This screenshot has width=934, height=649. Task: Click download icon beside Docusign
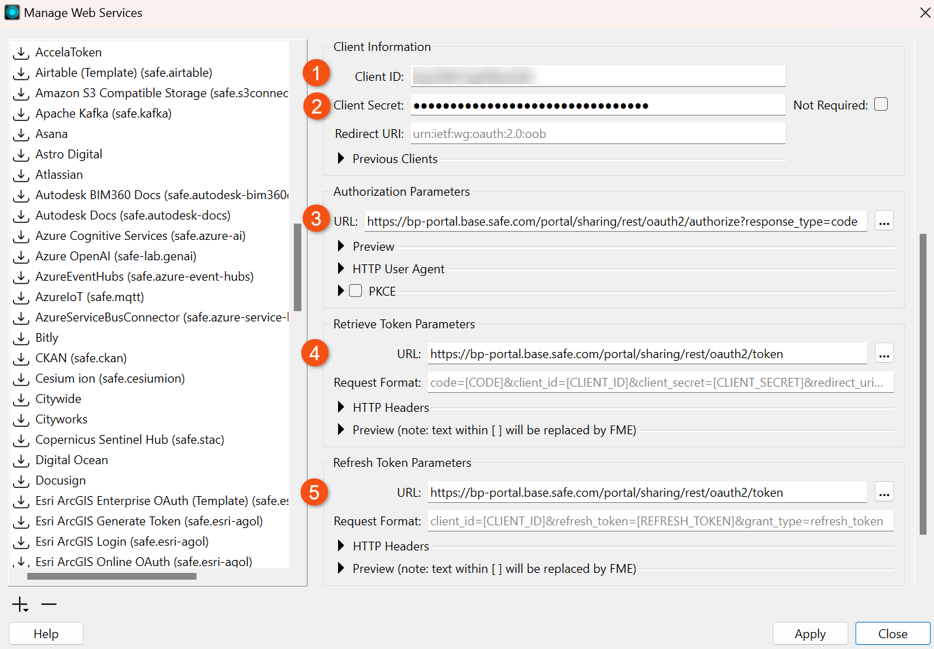coord(21,481)
